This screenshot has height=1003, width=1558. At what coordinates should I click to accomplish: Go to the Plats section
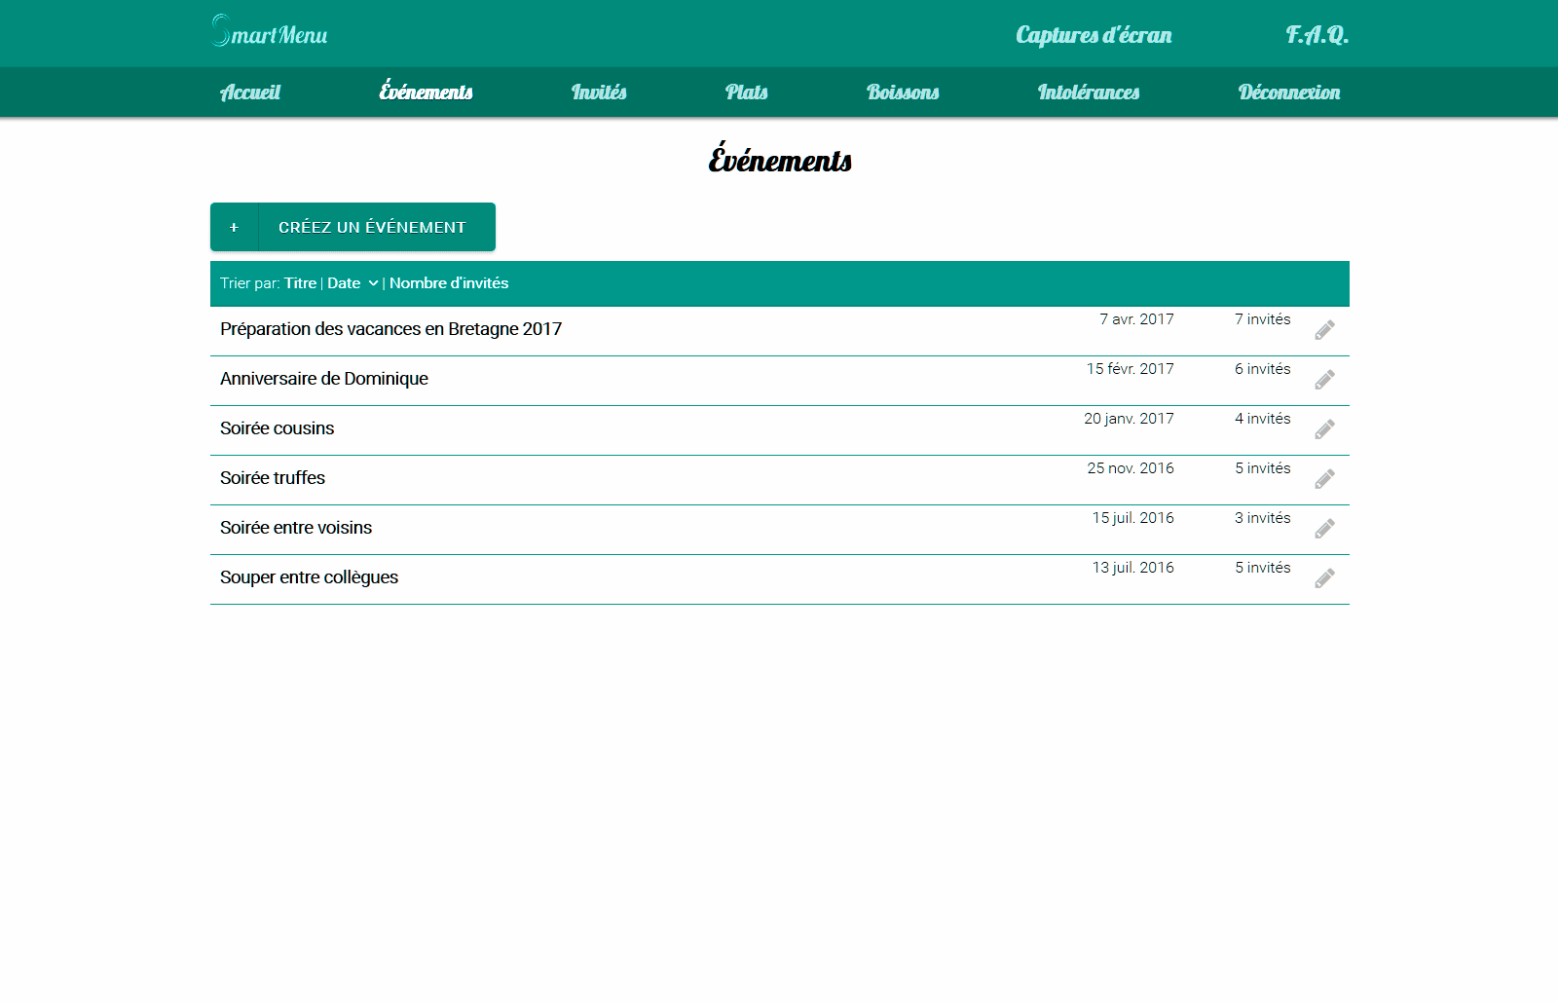(x=746, y=93)
